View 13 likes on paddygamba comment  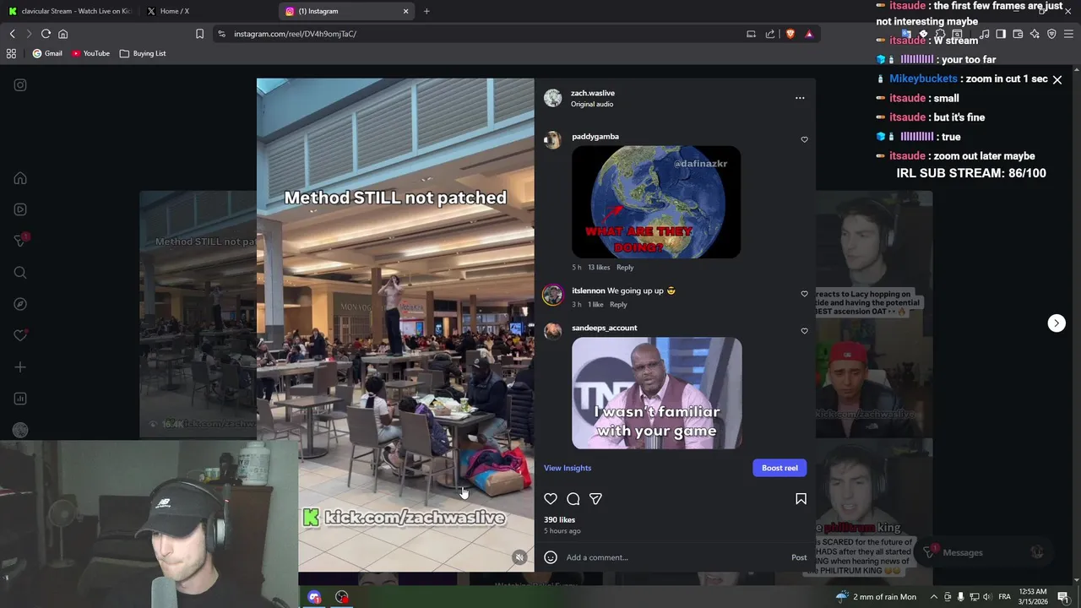coord(599,268)
